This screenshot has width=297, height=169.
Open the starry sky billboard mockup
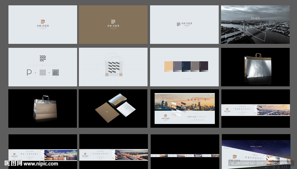tap(256, 151)
